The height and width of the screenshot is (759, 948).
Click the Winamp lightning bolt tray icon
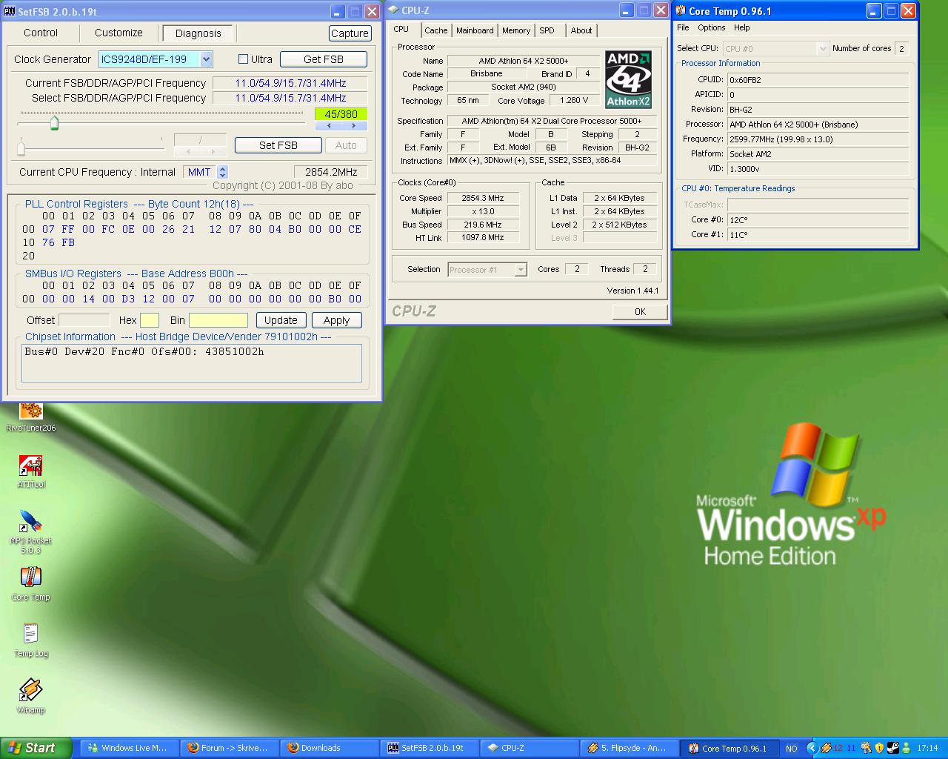pyautogui.click(x=827, y=748)
